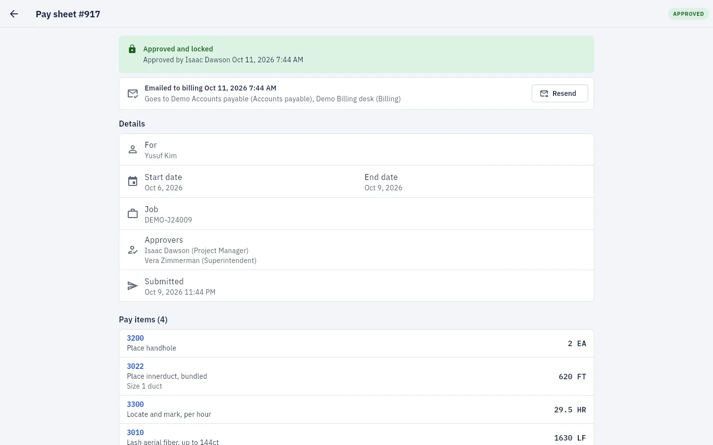713x445 pixels.
Task: Click the Details section heading
Action: [x=132, y=124]
